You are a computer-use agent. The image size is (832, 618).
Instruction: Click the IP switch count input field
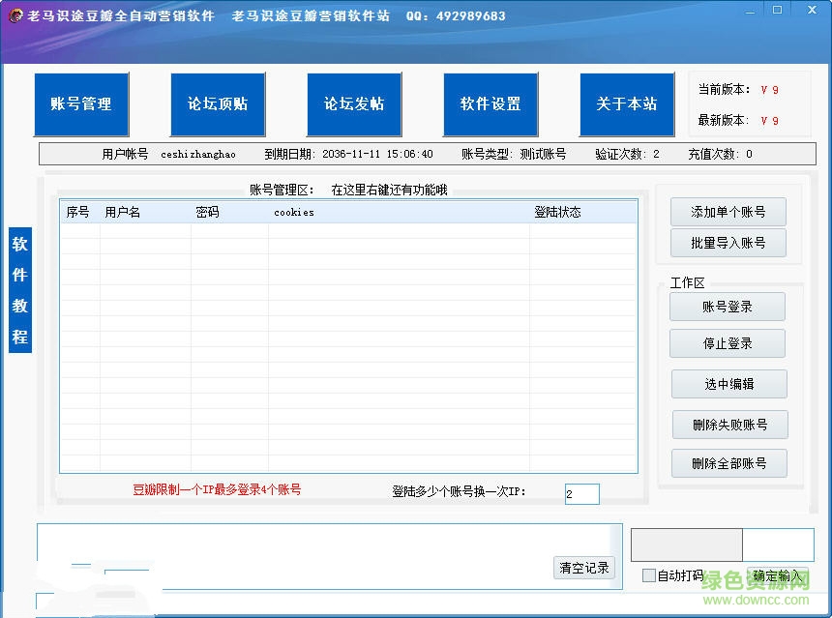pyautogui.click(x=581, y=493)
